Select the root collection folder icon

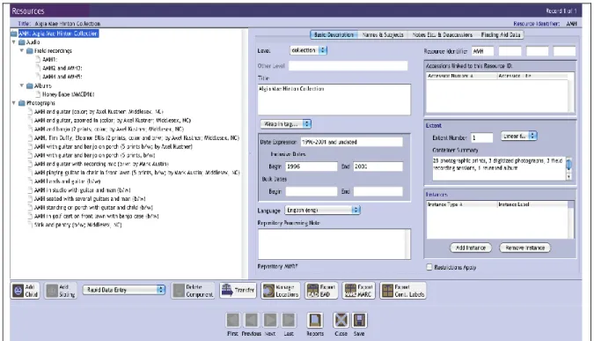pos(14,33)
